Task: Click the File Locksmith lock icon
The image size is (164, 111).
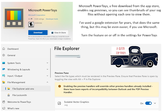Action: point(8,95)
